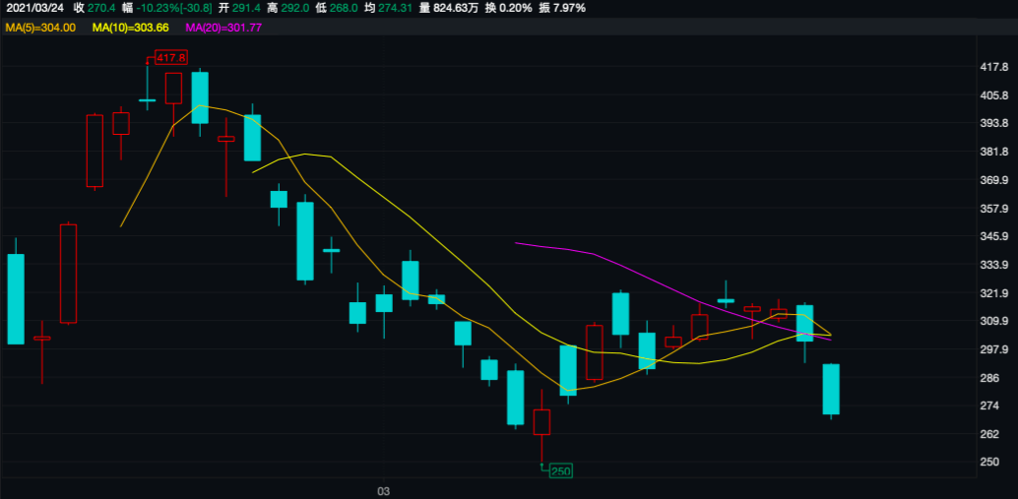Image resolution: width=1018 pixels, height=499 pixels.
Task: Click the green 250 low price tag
Action: pyautogui.click(x=560, y=470)
